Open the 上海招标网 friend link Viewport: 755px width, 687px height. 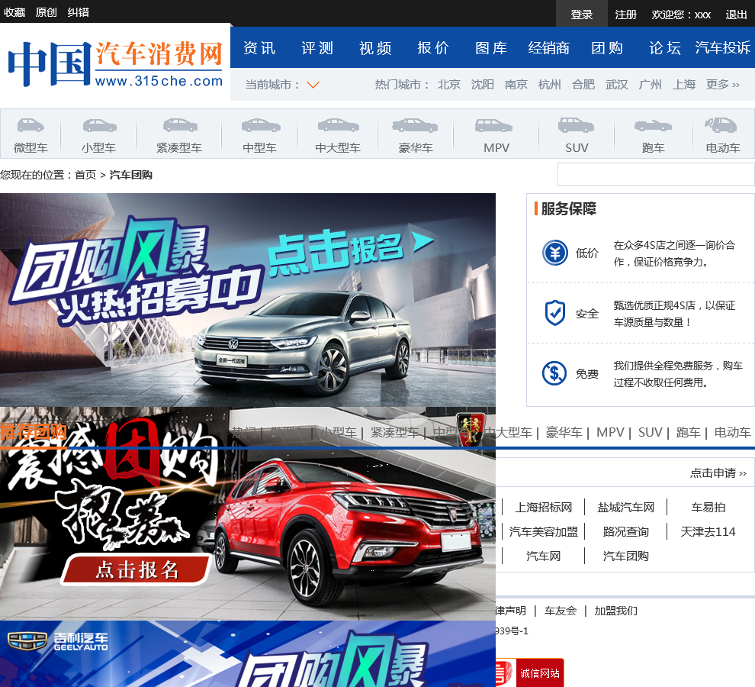tap(544, 507)
